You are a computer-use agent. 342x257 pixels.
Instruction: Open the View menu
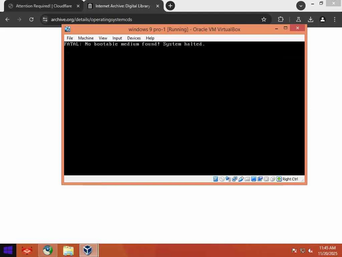coord(103,38)
